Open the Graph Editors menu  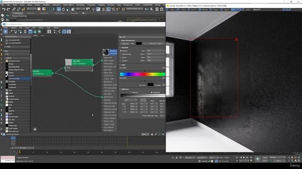[68, 5]
